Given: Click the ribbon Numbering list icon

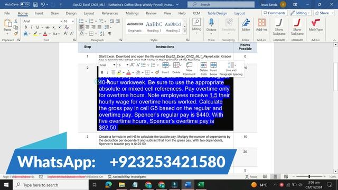Looking at the screenshot, I should 91,21.
